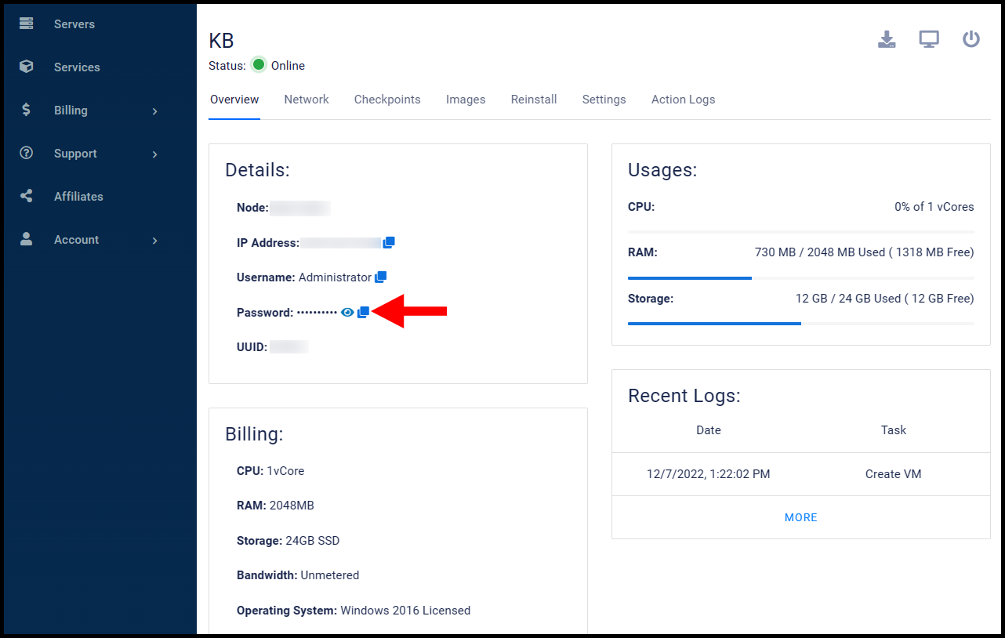Image resolution: width=1005 pixels, height=638 pixels.
Task: Switch to the Network tab
Action: [307, 100]
